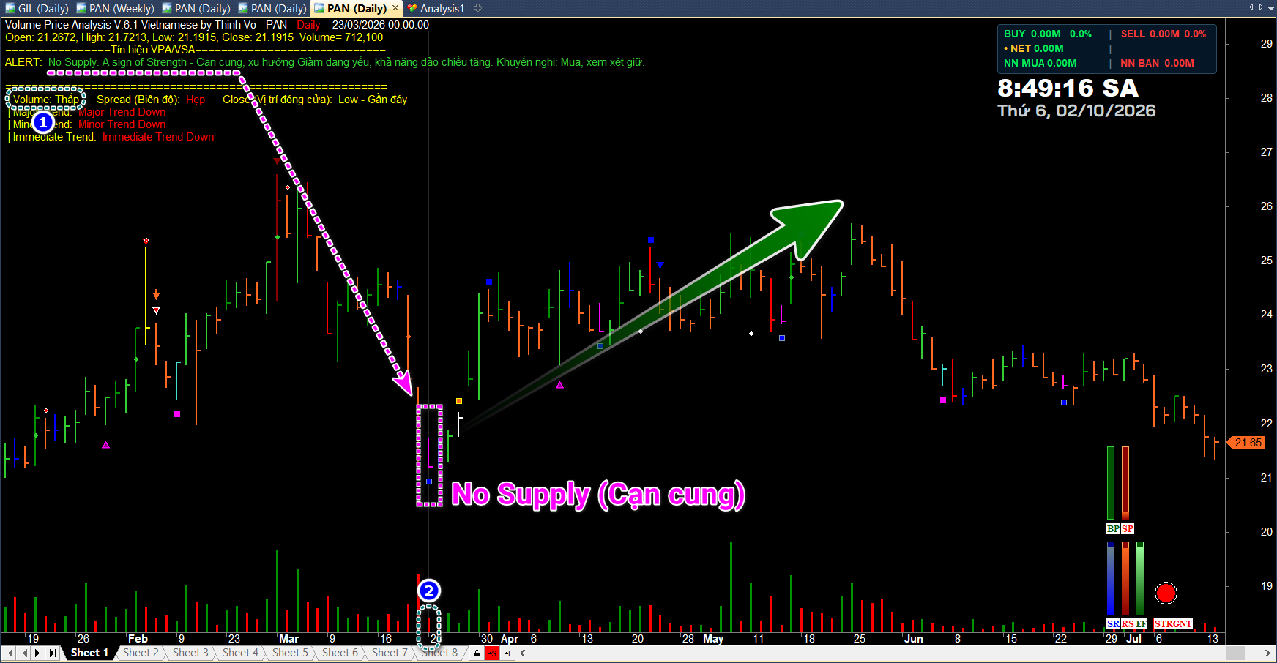
Task: Click the chart lock padlock icon
Action: click(x=477, y=653)
